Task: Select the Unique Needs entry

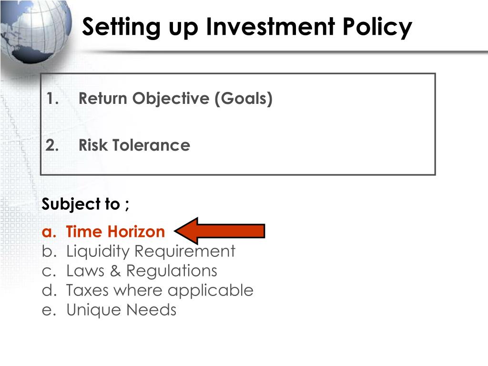Action: point(122,310)
